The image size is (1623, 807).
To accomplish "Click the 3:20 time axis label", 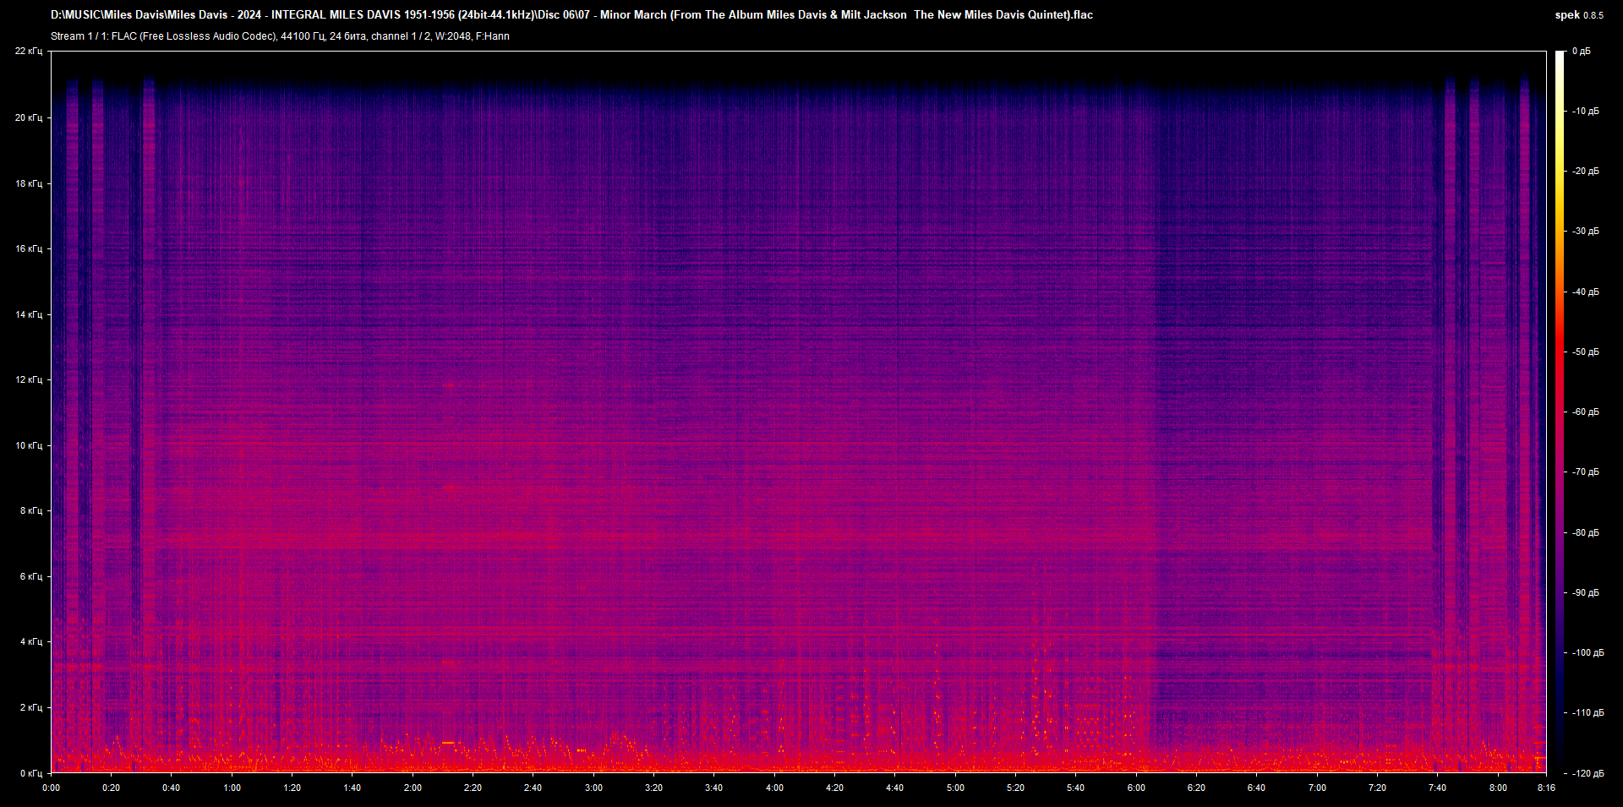I will [653, 788].
